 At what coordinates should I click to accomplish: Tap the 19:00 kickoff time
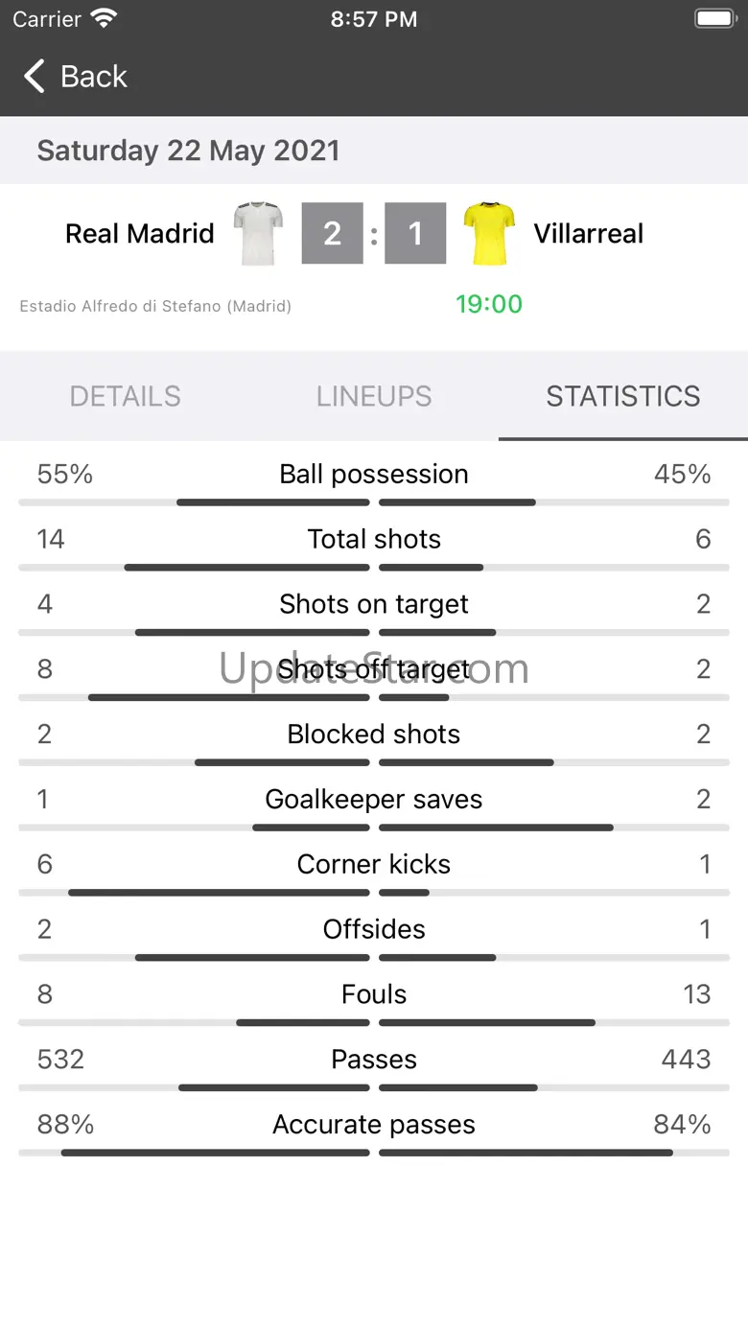coord(489,304)
